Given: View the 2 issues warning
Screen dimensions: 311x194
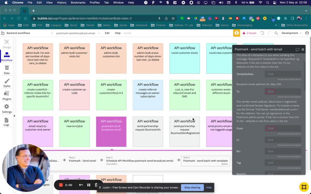Looking at the screenshot, I should click(x=249, y=33).
